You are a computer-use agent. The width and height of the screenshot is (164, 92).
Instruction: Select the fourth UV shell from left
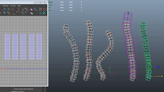32,47
